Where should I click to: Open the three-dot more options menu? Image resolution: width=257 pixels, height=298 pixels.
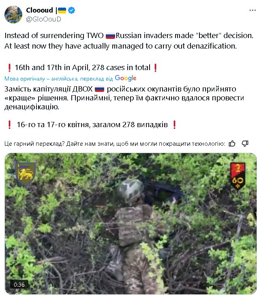[253, 10]
